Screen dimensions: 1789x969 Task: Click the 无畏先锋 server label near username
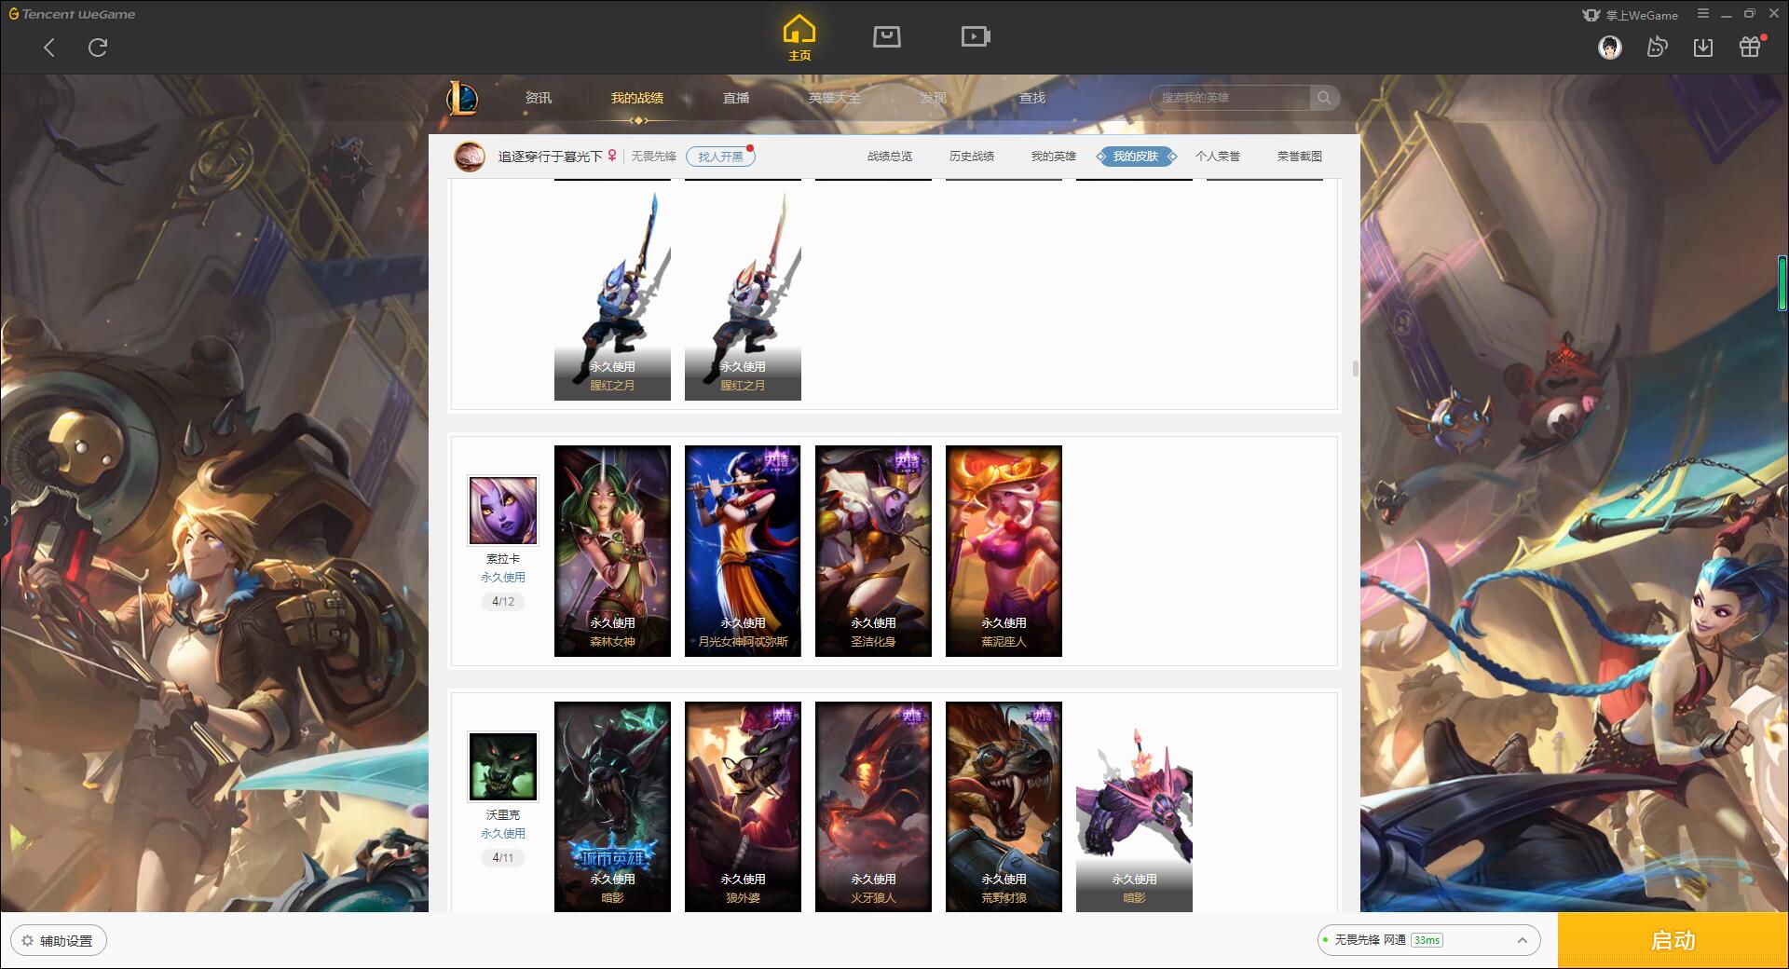point(653,157)
